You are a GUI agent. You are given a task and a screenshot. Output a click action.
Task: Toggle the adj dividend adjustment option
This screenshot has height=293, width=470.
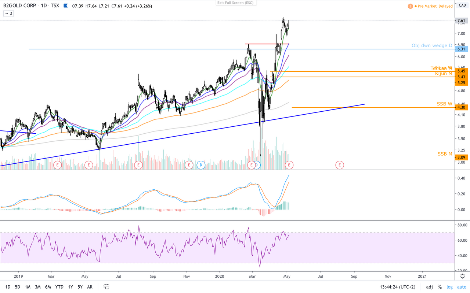tap(429, 287)
